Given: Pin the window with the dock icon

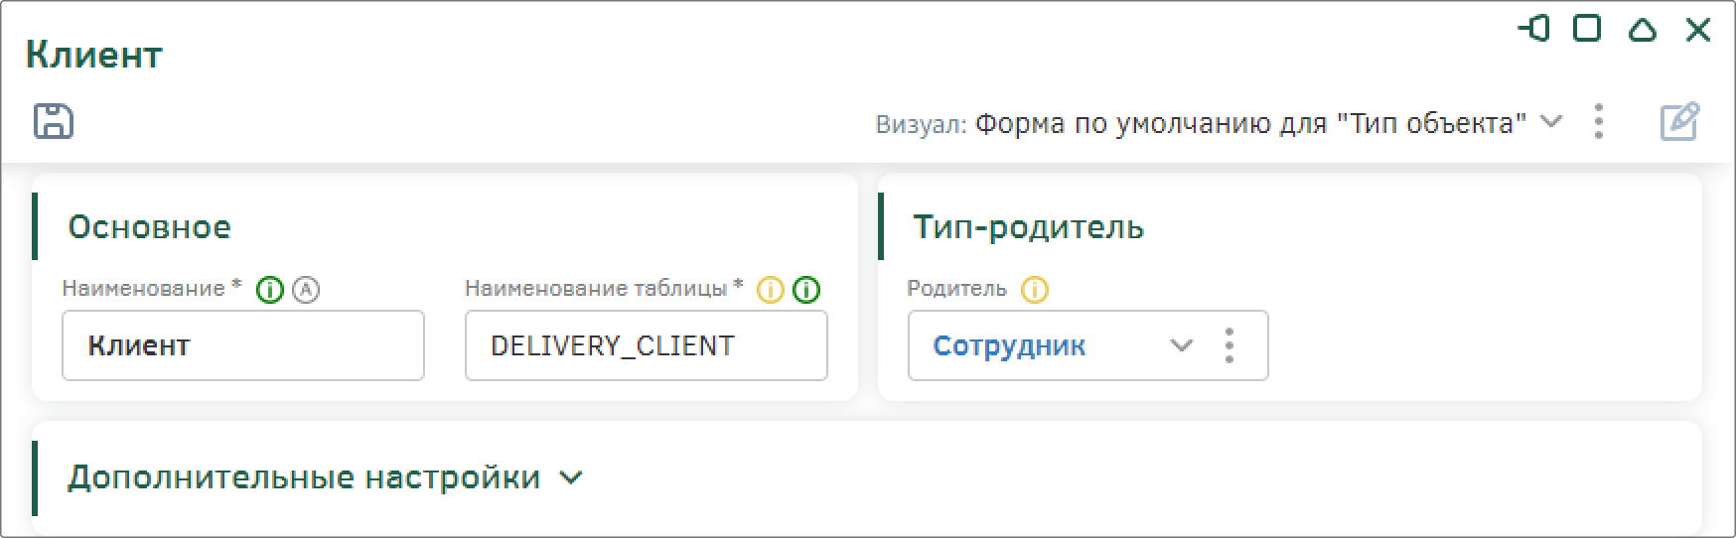Looking at the screenshot, I should (1533, 29).
